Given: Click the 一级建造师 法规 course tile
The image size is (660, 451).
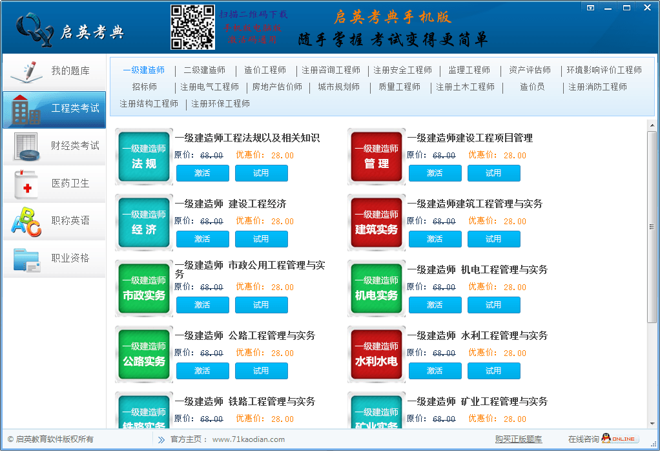Looking at the screenshot, I should pos(144,156).
